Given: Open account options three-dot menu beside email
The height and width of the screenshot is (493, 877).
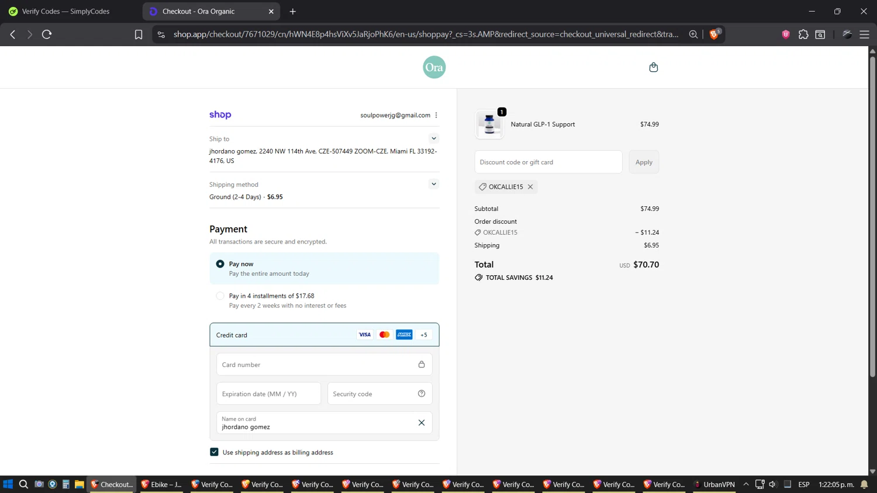Looking at the screenshot, I should 436,115.
